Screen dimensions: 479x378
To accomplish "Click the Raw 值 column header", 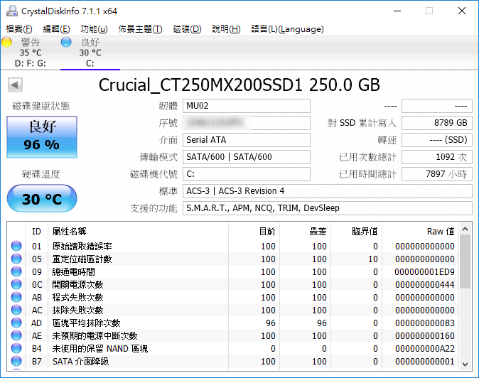I will pos(420,232).
